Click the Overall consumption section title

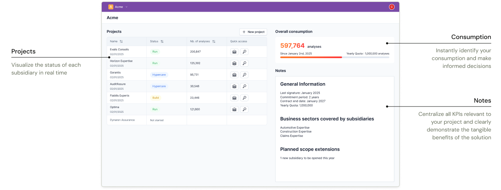294,32
